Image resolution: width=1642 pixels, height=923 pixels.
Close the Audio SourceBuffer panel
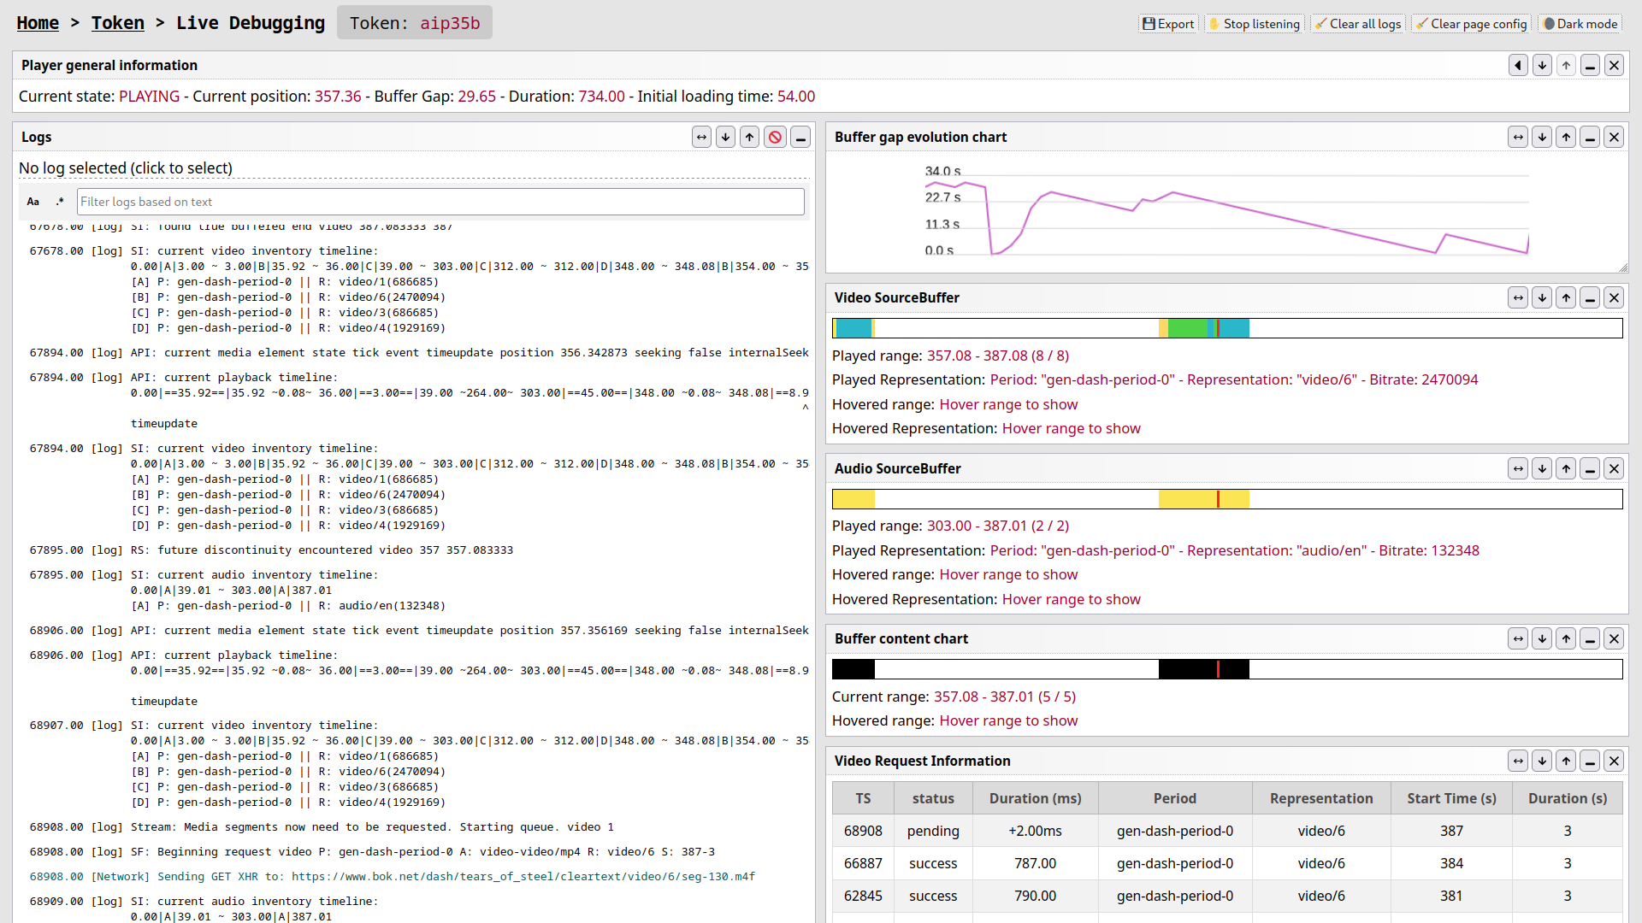pyautogui.click(x=1615, y=469)
